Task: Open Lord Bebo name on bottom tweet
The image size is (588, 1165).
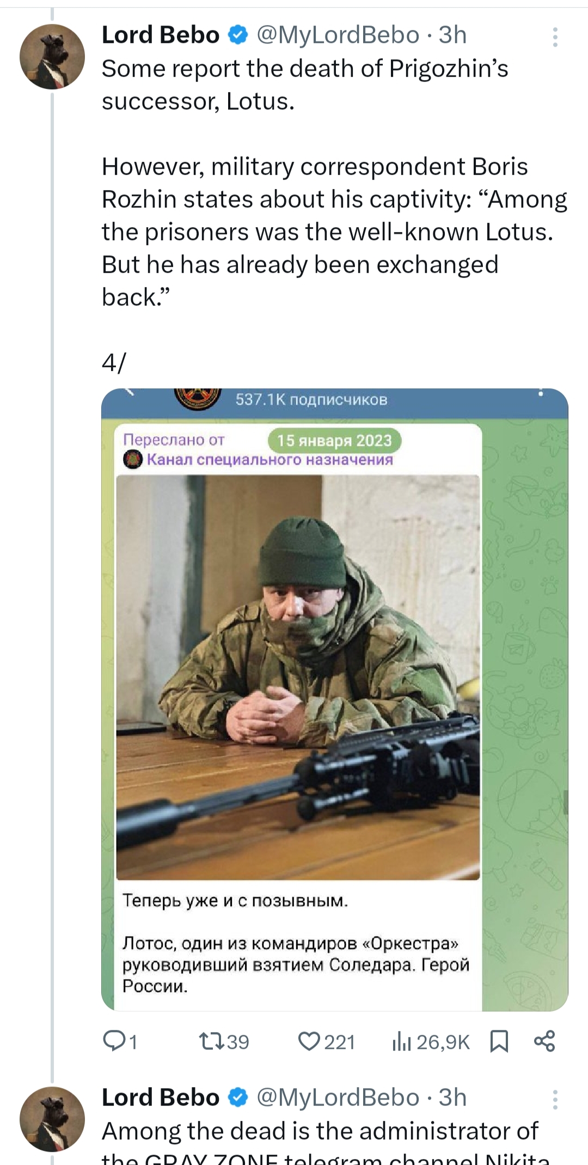Action: (161, 1097)
